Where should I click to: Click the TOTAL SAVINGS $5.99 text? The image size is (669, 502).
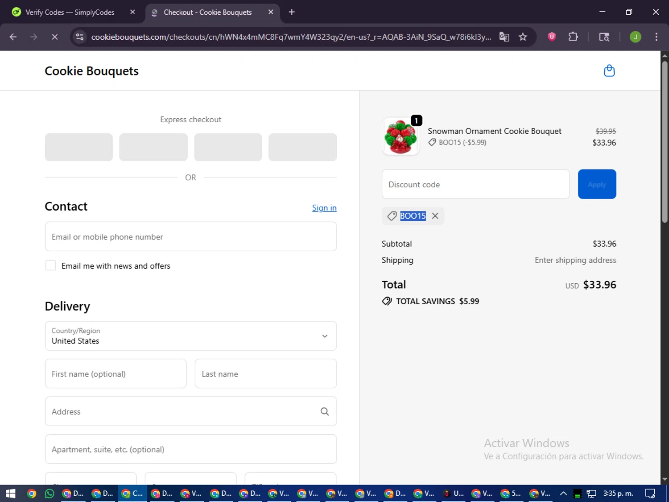pos(438,301)
